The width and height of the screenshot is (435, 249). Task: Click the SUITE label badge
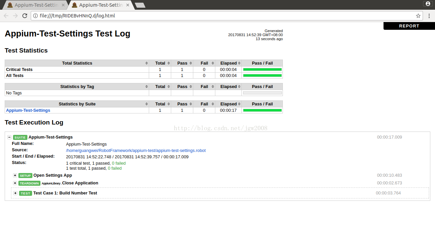point(20,137)
